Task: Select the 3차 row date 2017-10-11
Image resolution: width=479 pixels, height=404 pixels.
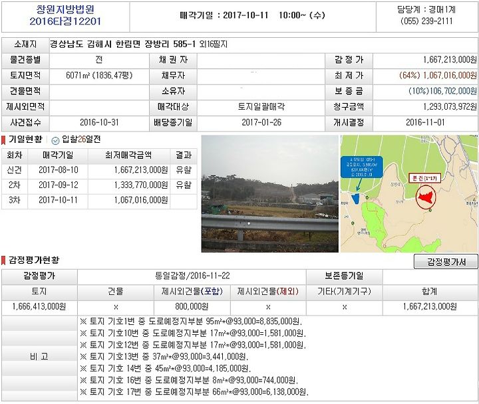Action: coord(58,200)
